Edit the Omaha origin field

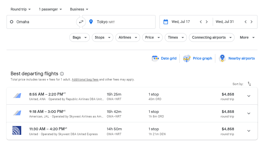coord(43,22)
